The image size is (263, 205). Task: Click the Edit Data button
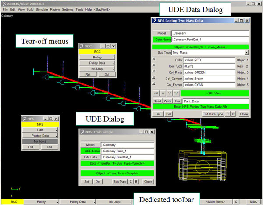click(x=90, y=157)
